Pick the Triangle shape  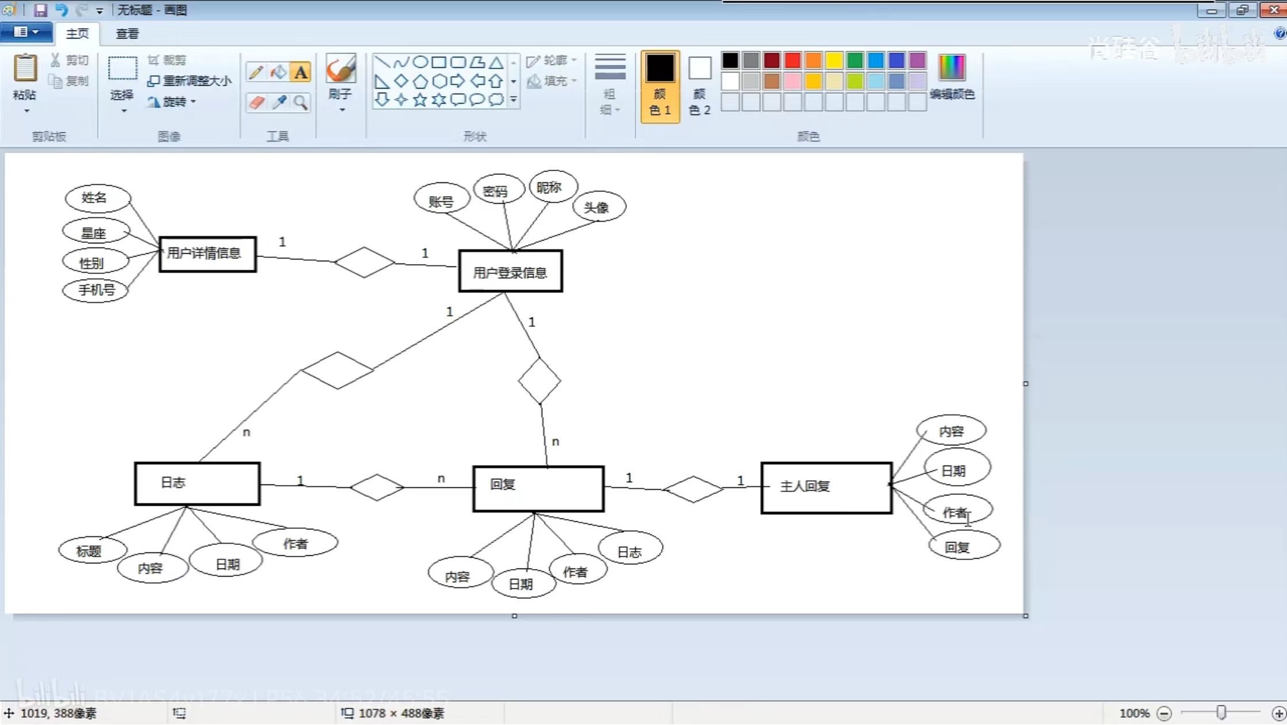[496, 62]
